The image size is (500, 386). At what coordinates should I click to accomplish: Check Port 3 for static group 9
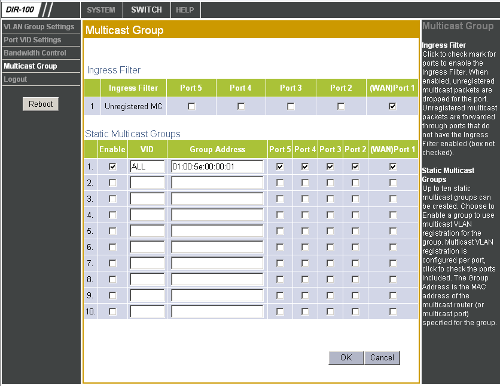[330, 295]
